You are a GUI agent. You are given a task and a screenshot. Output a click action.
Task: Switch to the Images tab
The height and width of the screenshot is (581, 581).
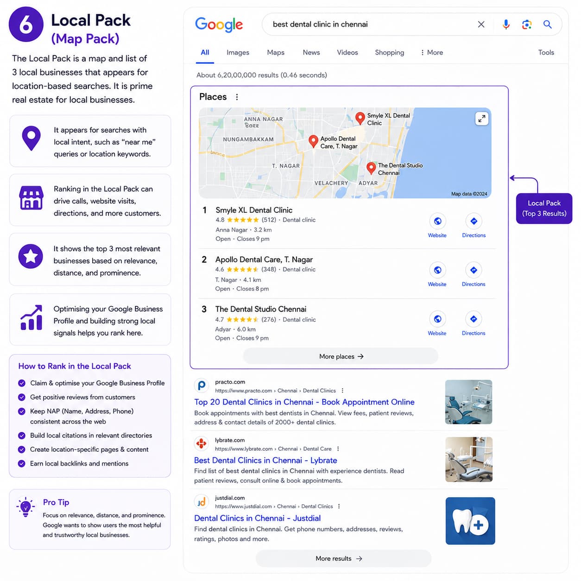(238, 52)
